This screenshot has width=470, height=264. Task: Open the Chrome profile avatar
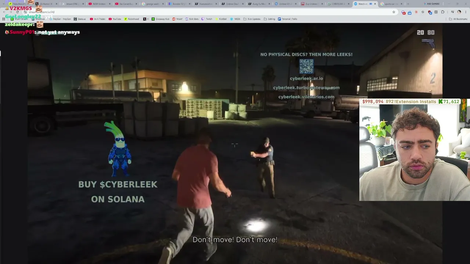pyautogui.click(x=459, y=12)
